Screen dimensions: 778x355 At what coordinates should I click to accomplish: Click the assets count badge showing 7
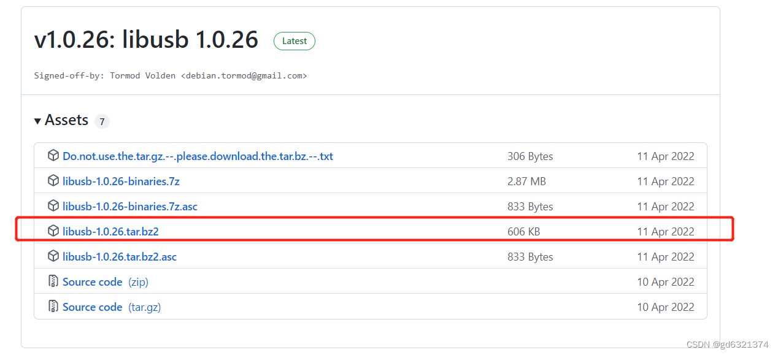102,121
